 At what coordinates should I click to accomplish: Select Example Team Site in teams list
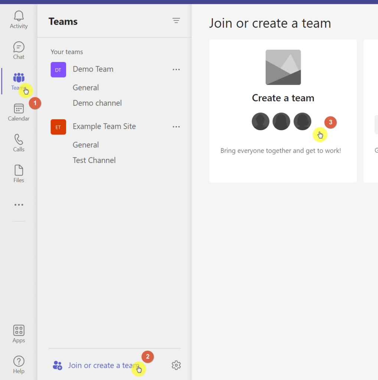pyautogui.click(x=104, y=126)
